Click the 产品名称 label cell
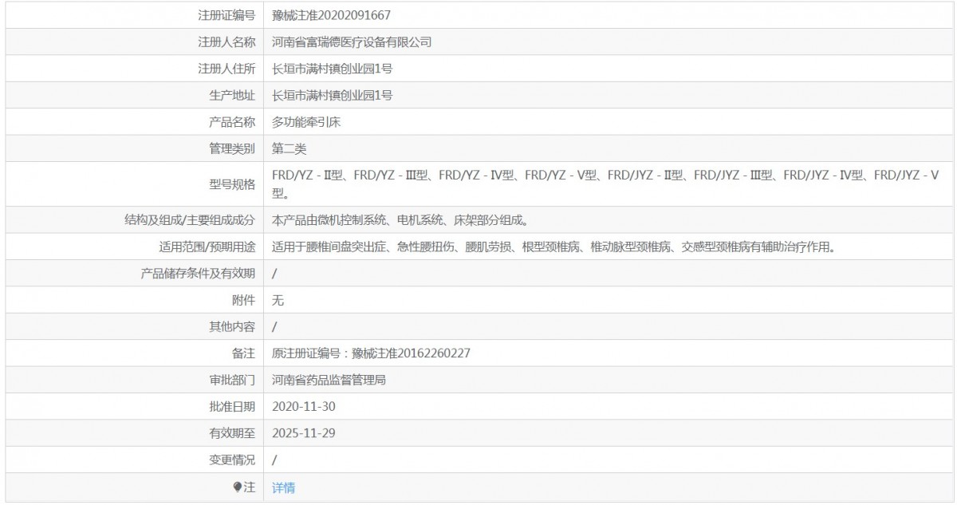Screen dimensions: 957x505 click(x=133, y=122)
